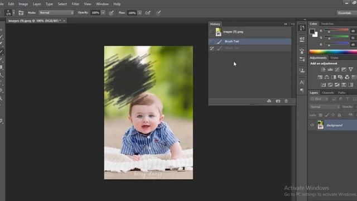Open the Opacity slider arrow in options bar

pos(103,13)
